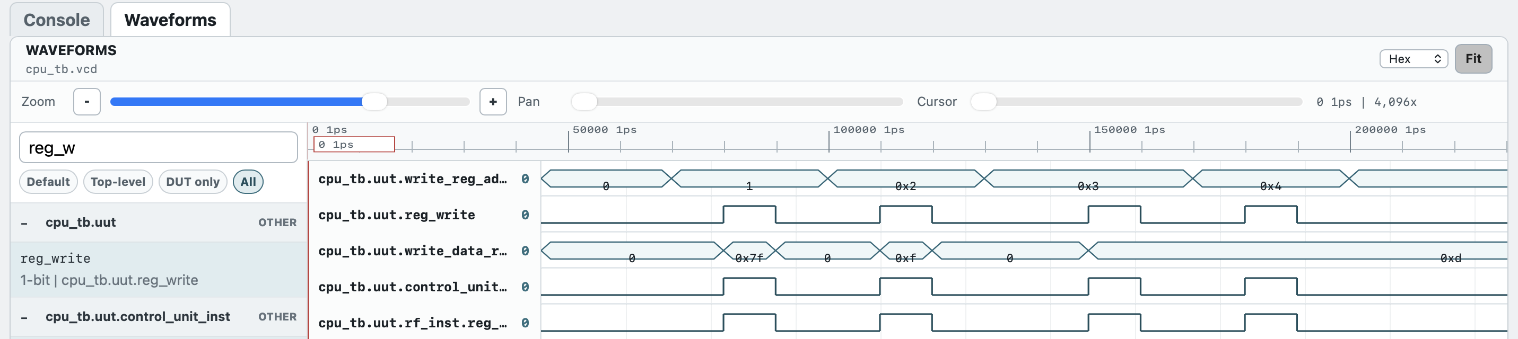This screenshot has width=1518, height=339.
Task: Click the 100000 1ps timeline marker
Action: (868, 129)
